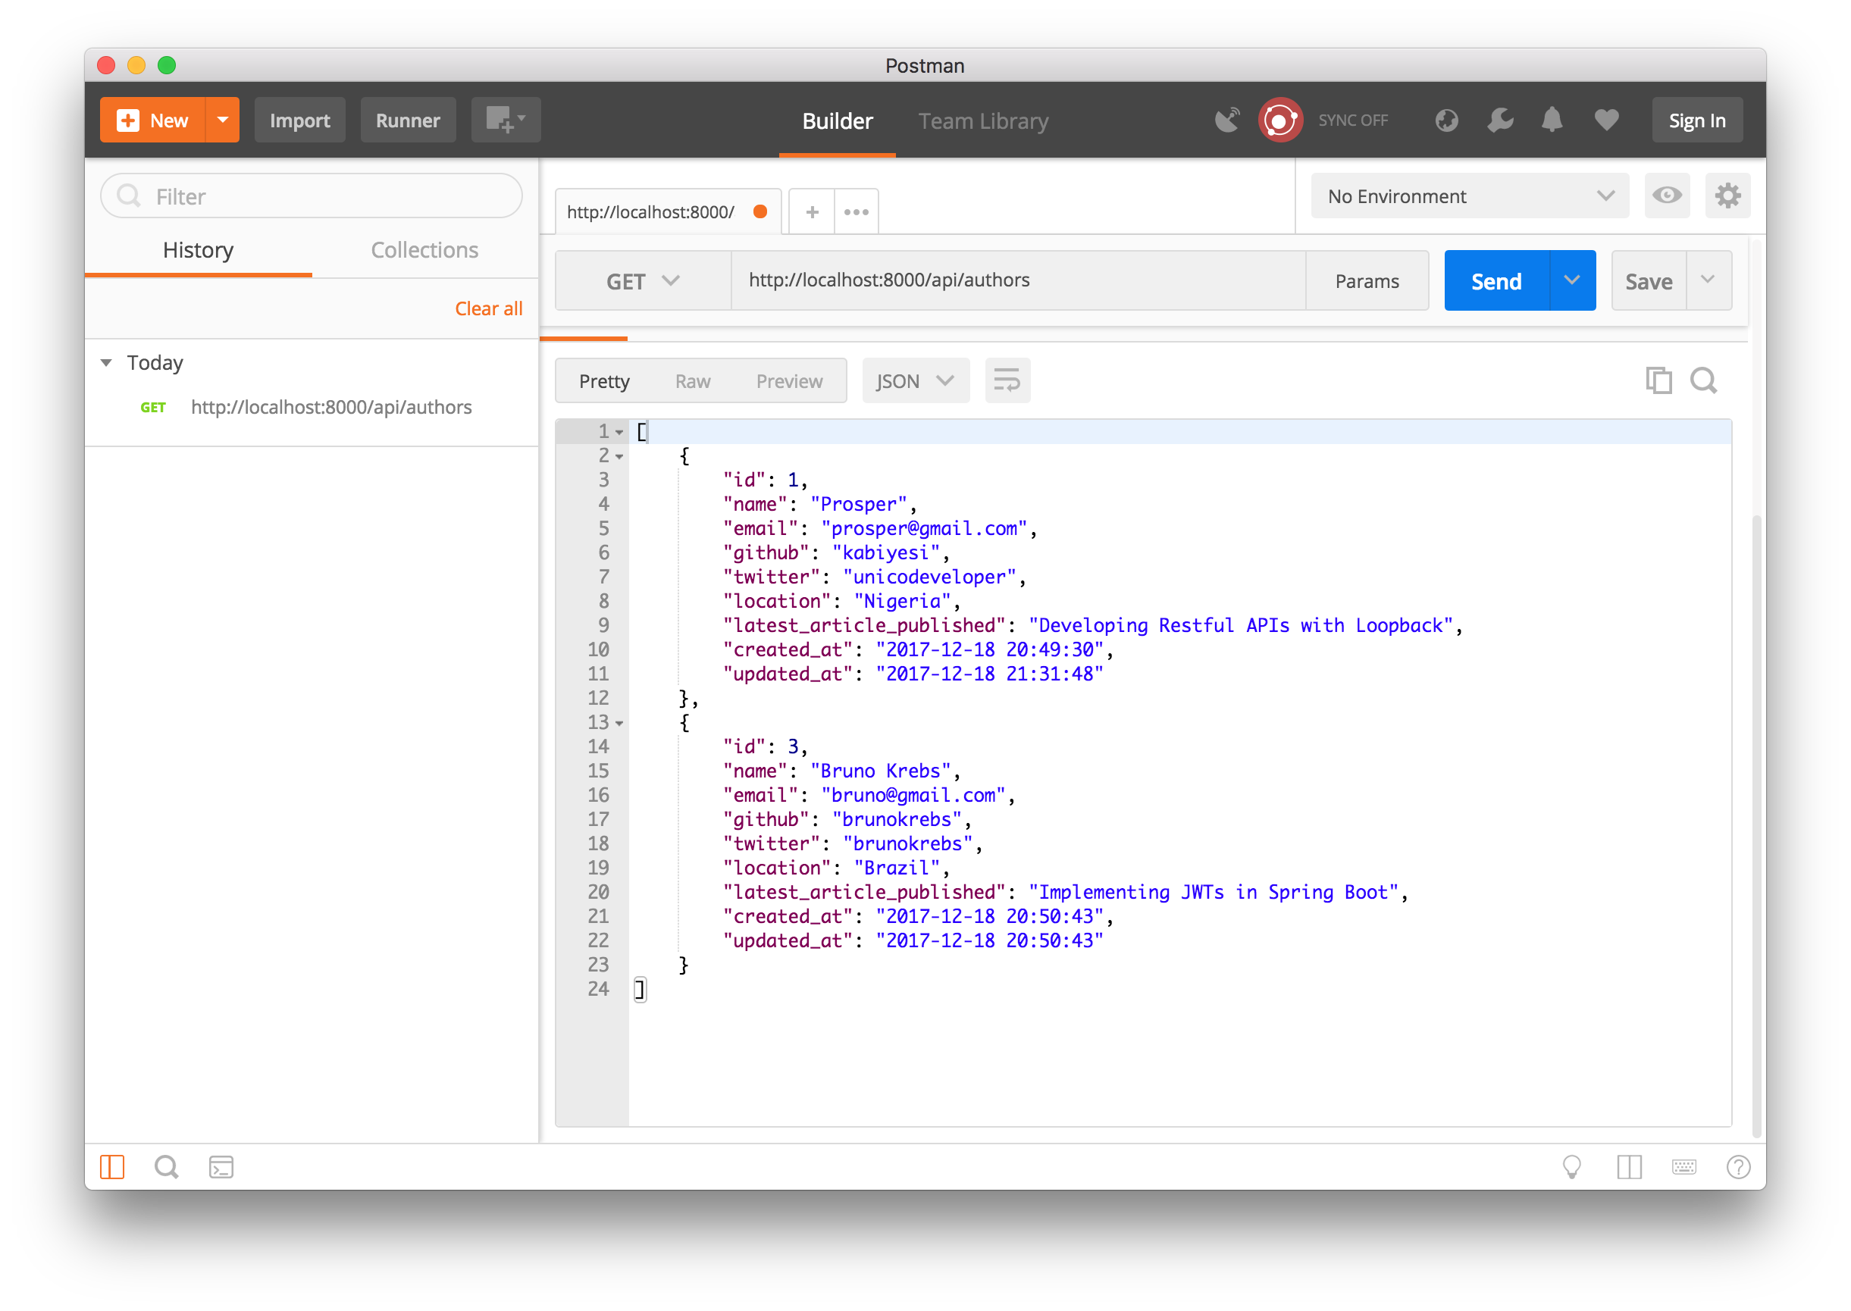This screenshot has height=1311, width=1851.
Task: Click the Team Library icon in header
Action: pos(982,119)
